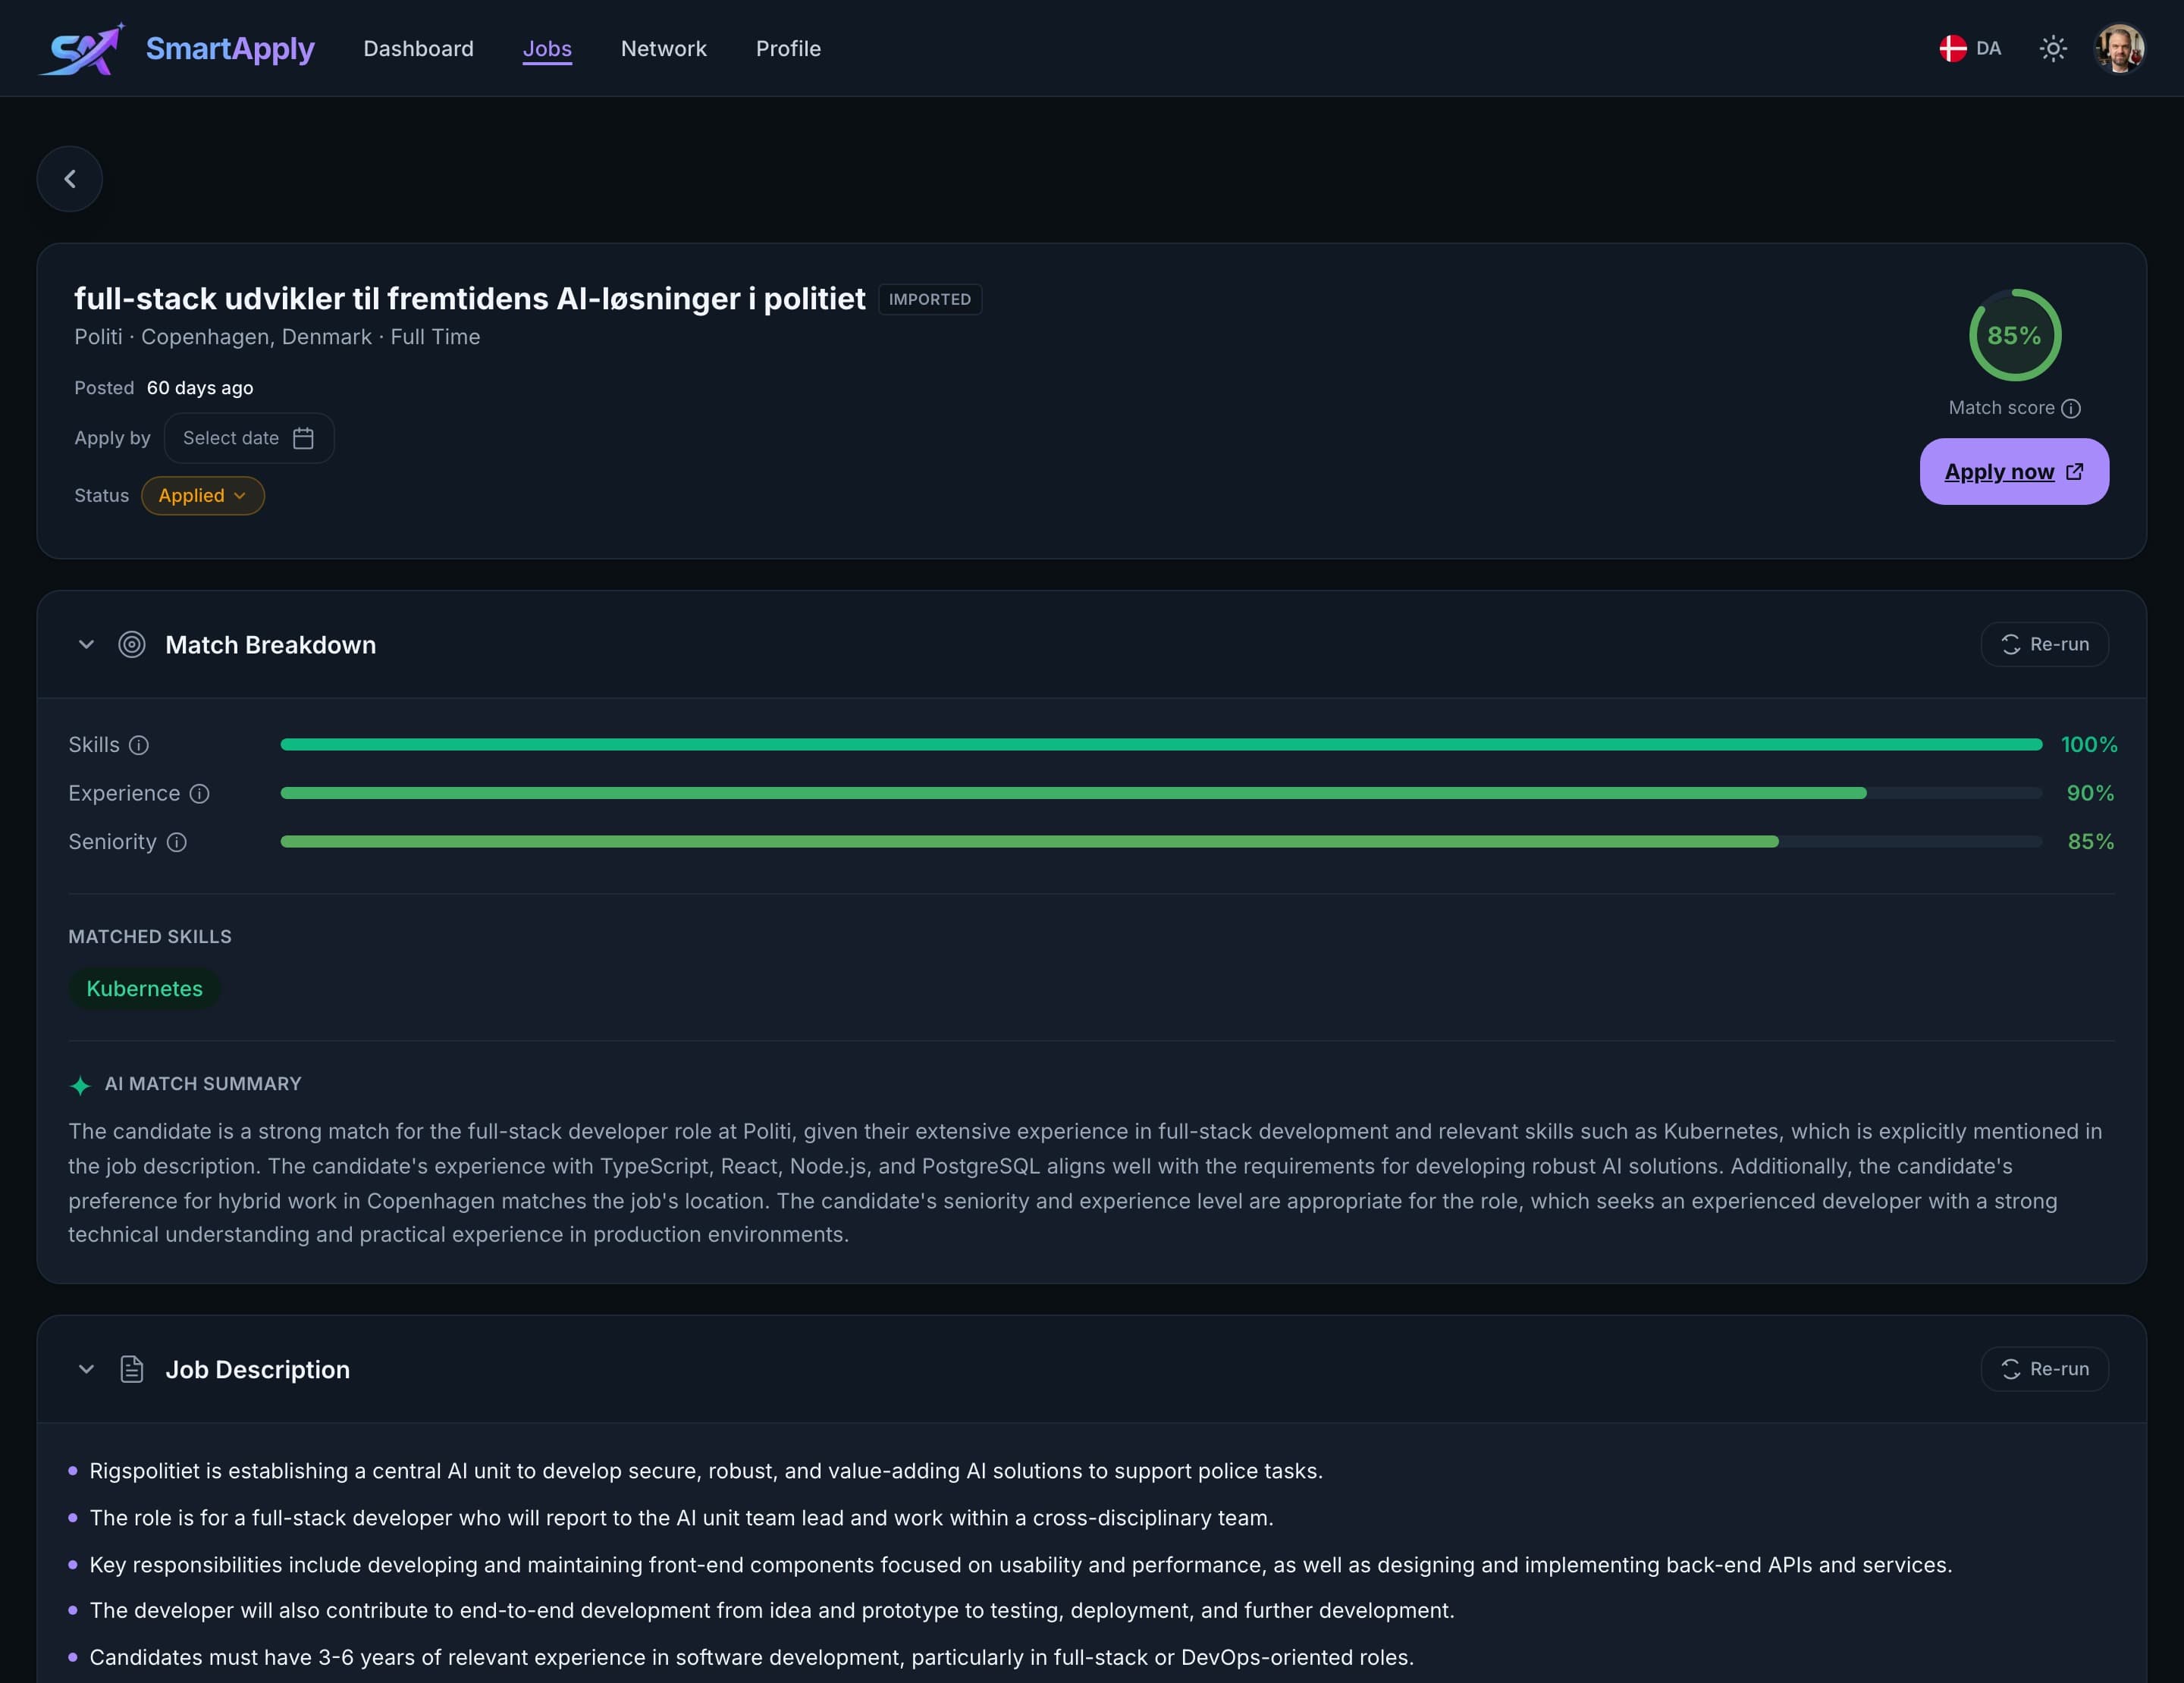This screenshot has height=1683, width=2184.
Task: Click the info icon next to Skills
Action: 139,744
